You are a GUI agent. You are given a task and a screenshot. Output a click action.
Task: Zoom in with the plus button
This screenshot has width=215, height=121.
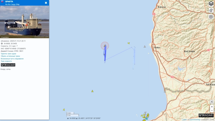click(x=212, y=107)
